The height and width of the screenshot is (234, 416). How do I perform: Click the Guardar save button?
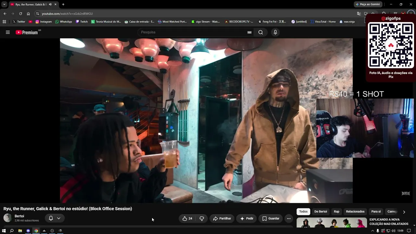pos(271,218)
